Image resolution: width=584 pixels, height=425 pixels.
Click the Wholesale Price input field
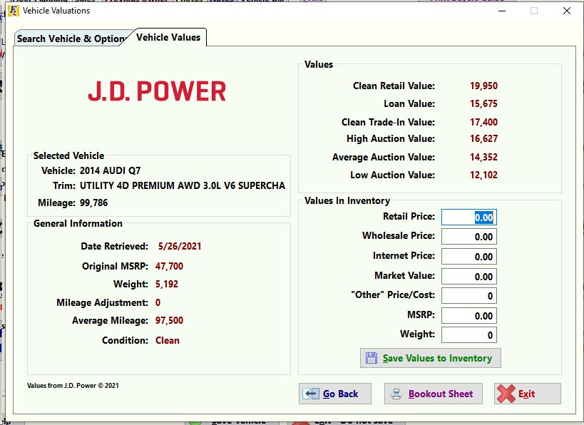point(469,237)
